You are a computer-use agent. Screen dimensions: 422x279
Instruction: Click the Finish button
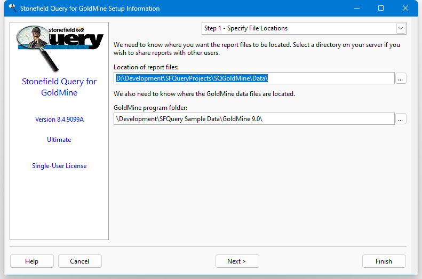(x=384, y=261)
